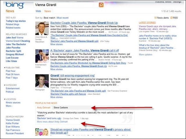The image size is (186, 139).
Task: Open Girardi 'still wearing engagement ring' headline
Action: tap(73, 76)
